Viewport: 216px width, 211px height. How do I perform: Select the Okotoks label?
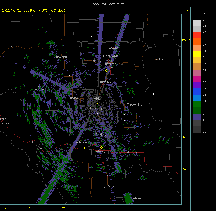tap(103, 175)
